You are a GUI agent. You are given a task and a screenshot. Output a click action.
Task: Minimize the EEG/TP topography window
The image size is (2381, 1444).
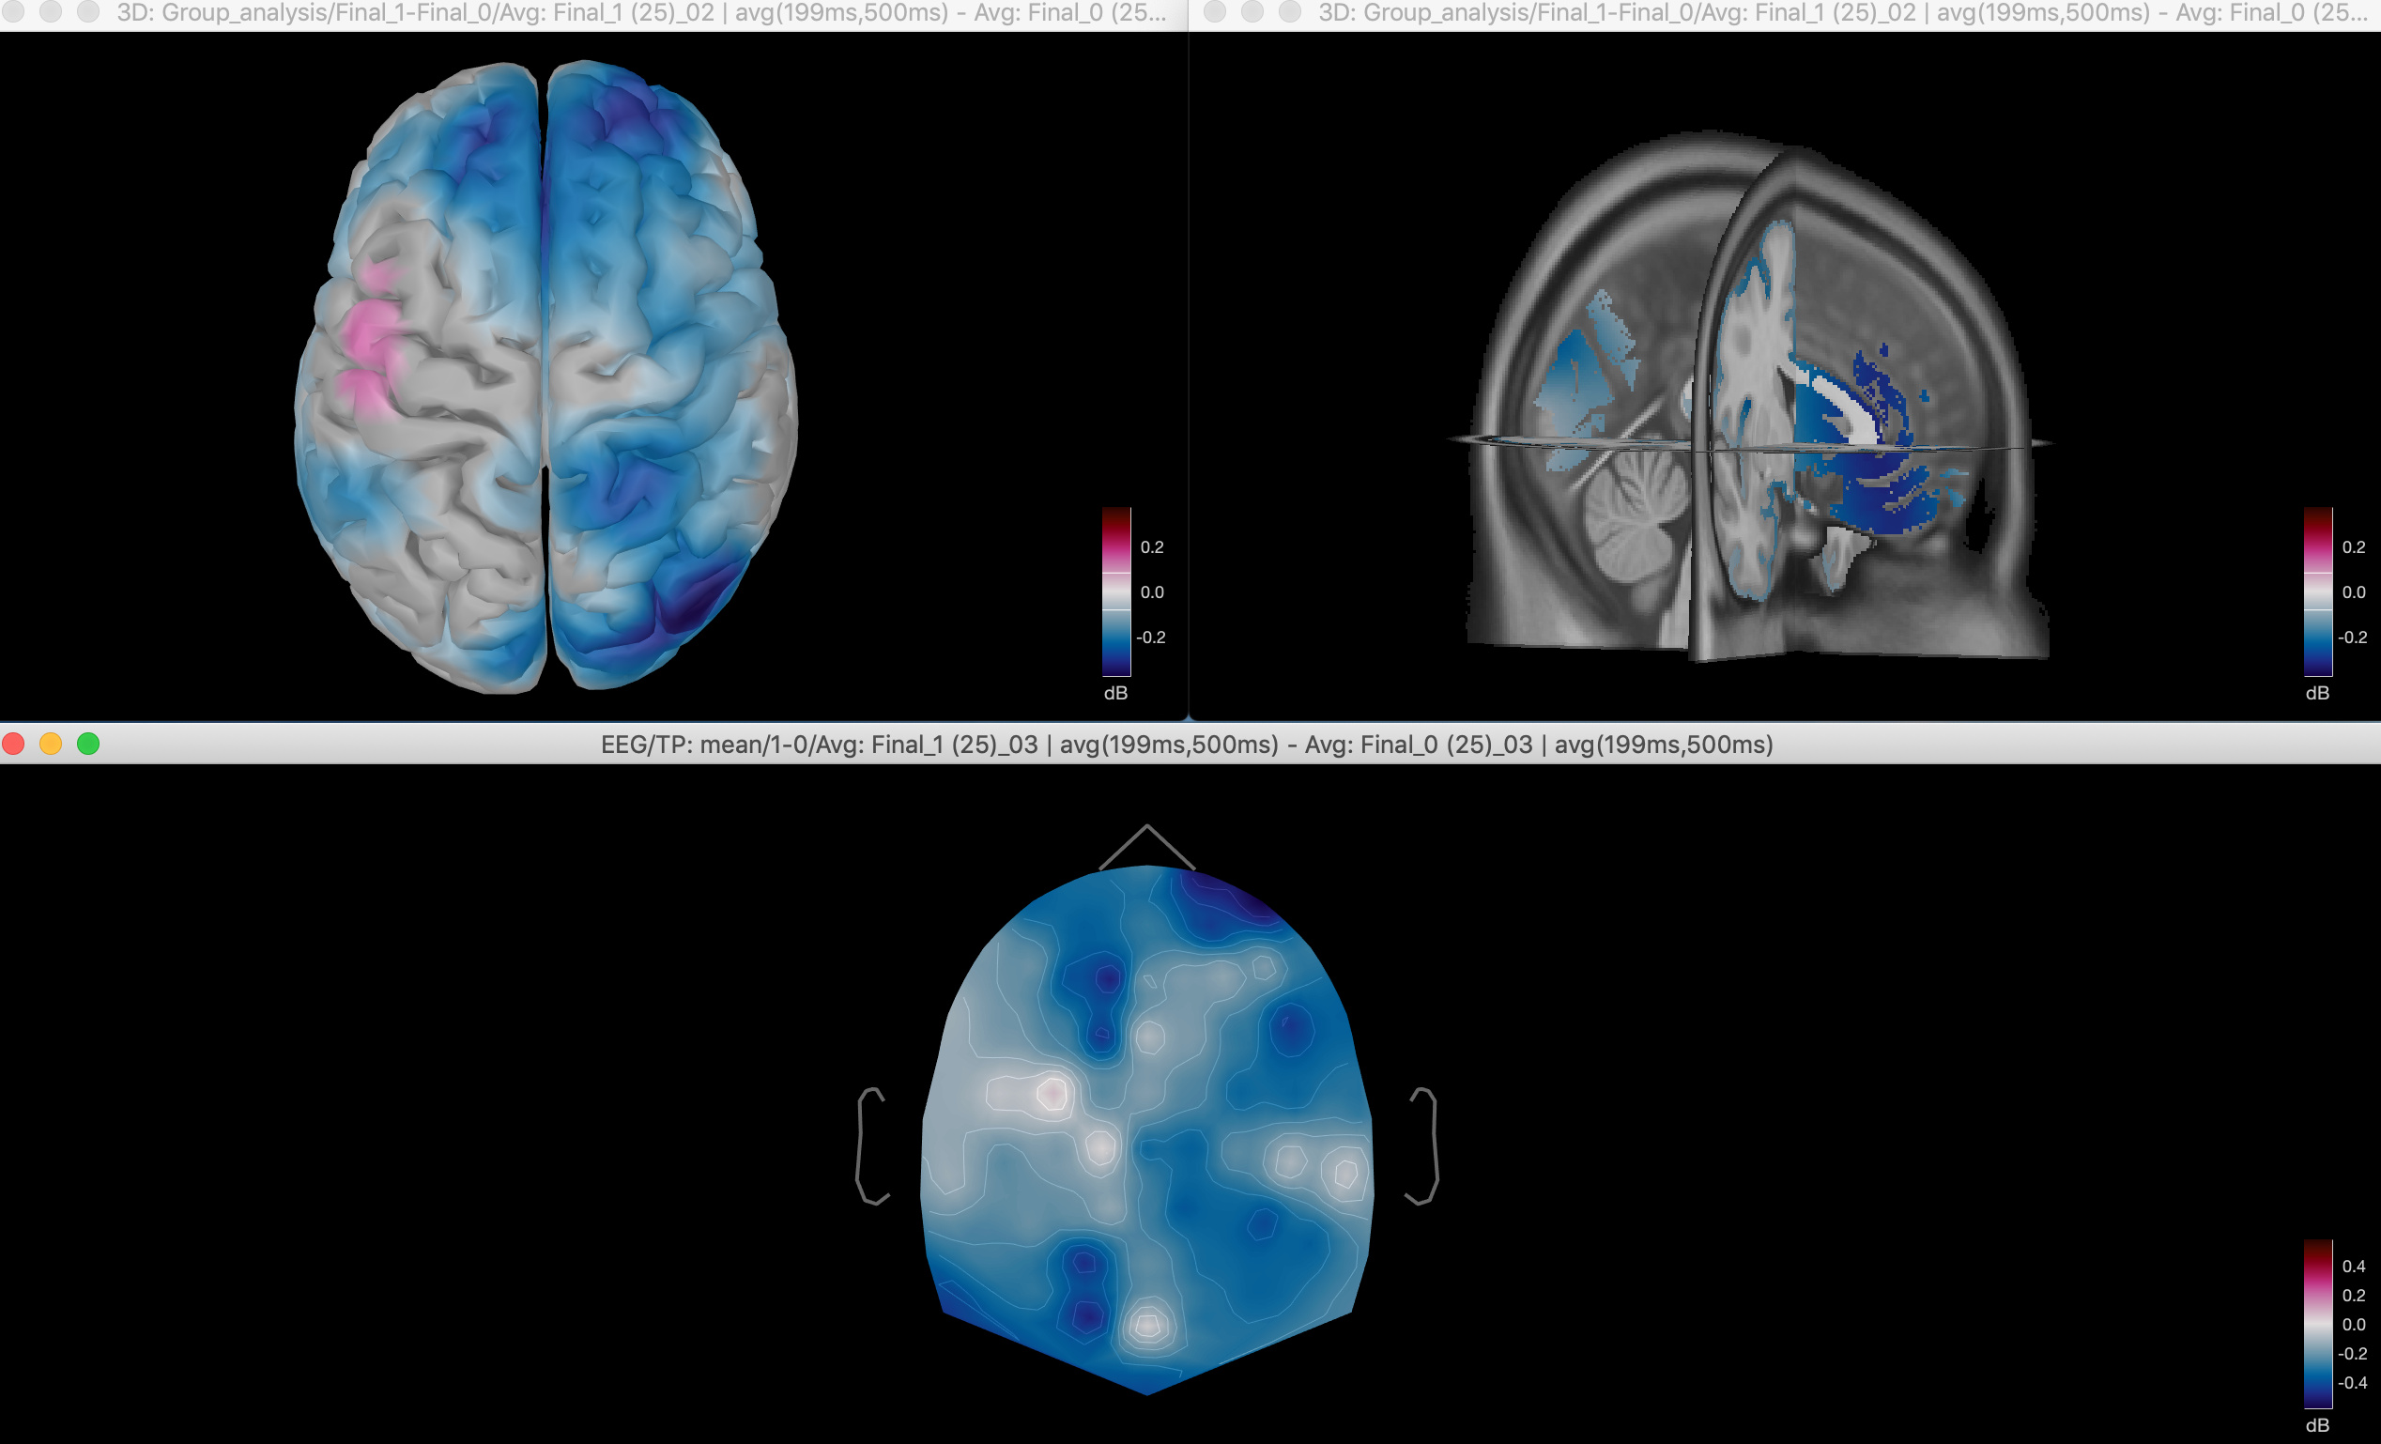[x=51, y=744]
